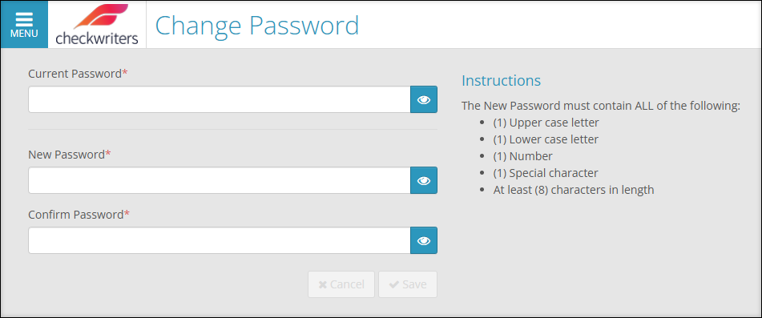This screenshot has height=318, width=762.
Task: Click the X icon on Cancel button
Action: pyautogui.click(x=323, y=284)
